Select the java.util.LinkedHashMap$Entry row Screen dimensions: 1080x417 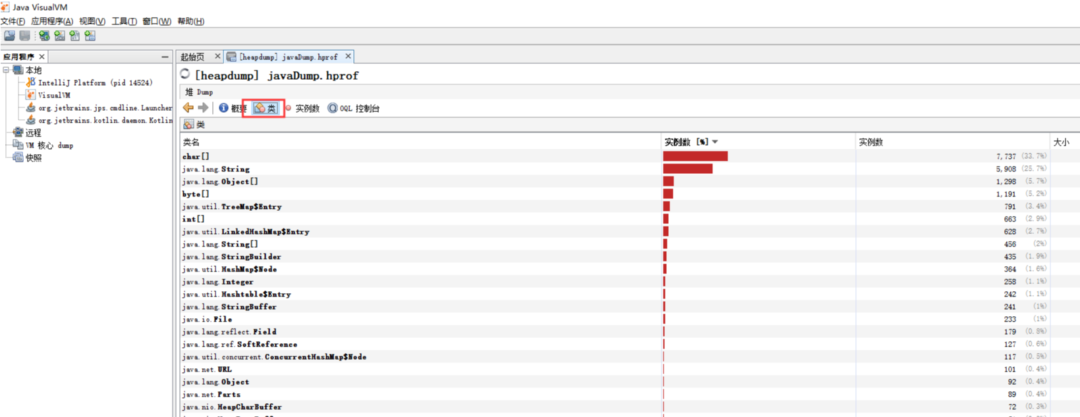click(x=630, y=231)
